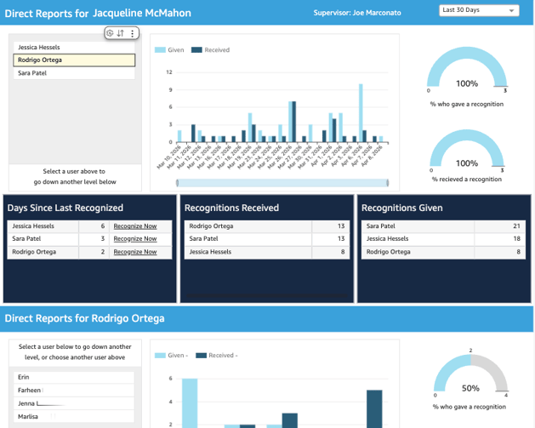Select Erin in Rodrigo Ortega's reports list
535x428 pixels.
pos(73,377)
